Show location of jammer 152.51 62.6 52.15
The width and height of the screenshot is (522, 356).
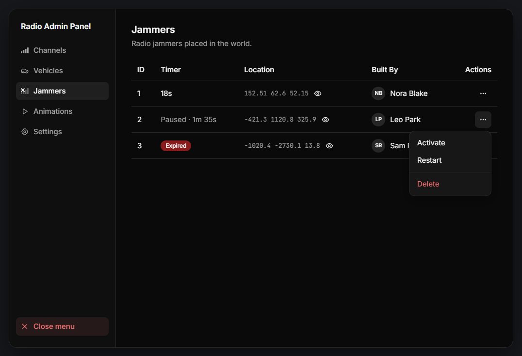318,93
